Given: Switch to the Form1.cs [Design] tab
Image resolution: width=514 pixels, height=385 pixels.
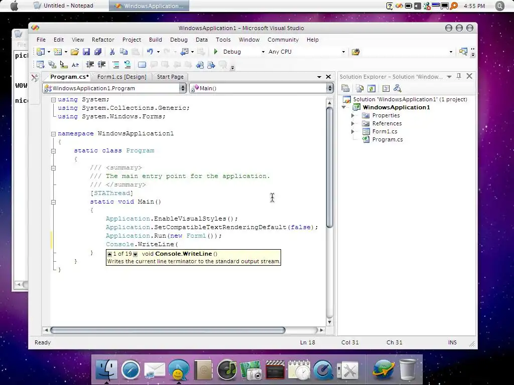Looking at the screenshot, I should click(122, 77).
